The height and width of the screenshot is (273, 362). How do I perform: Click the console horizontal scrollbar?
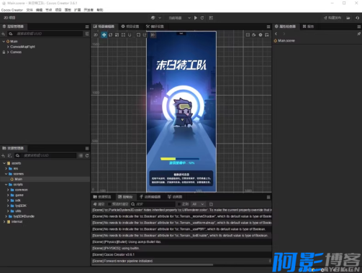[153, 265]
